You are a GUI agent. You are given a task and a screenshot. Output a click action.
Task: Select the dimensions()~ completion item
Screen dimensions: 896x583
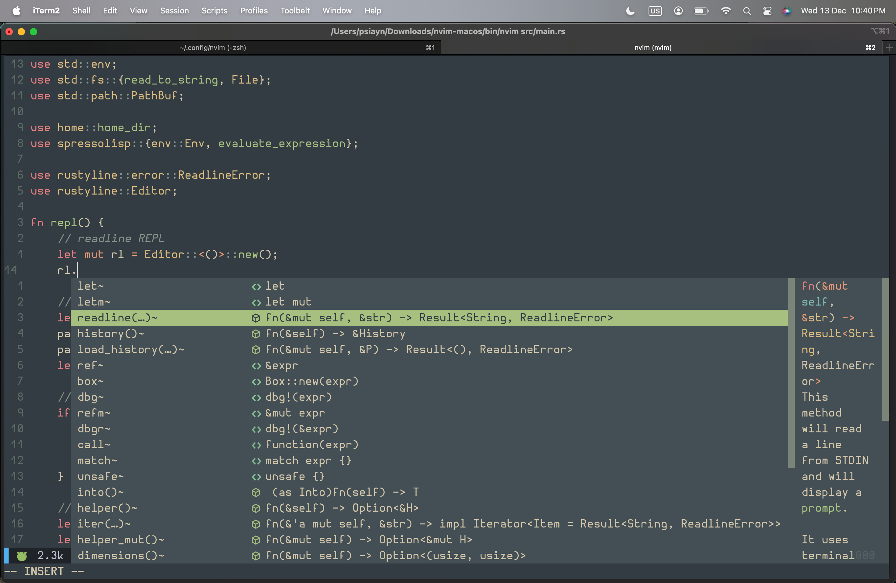429,556
